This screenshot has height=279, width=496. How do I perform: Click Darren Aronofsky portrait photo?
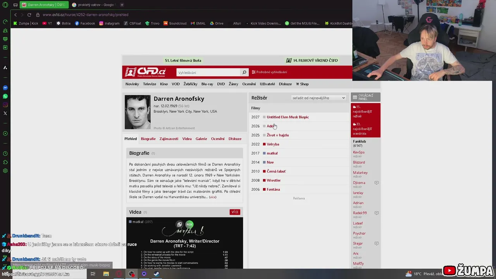coord(138,112)
